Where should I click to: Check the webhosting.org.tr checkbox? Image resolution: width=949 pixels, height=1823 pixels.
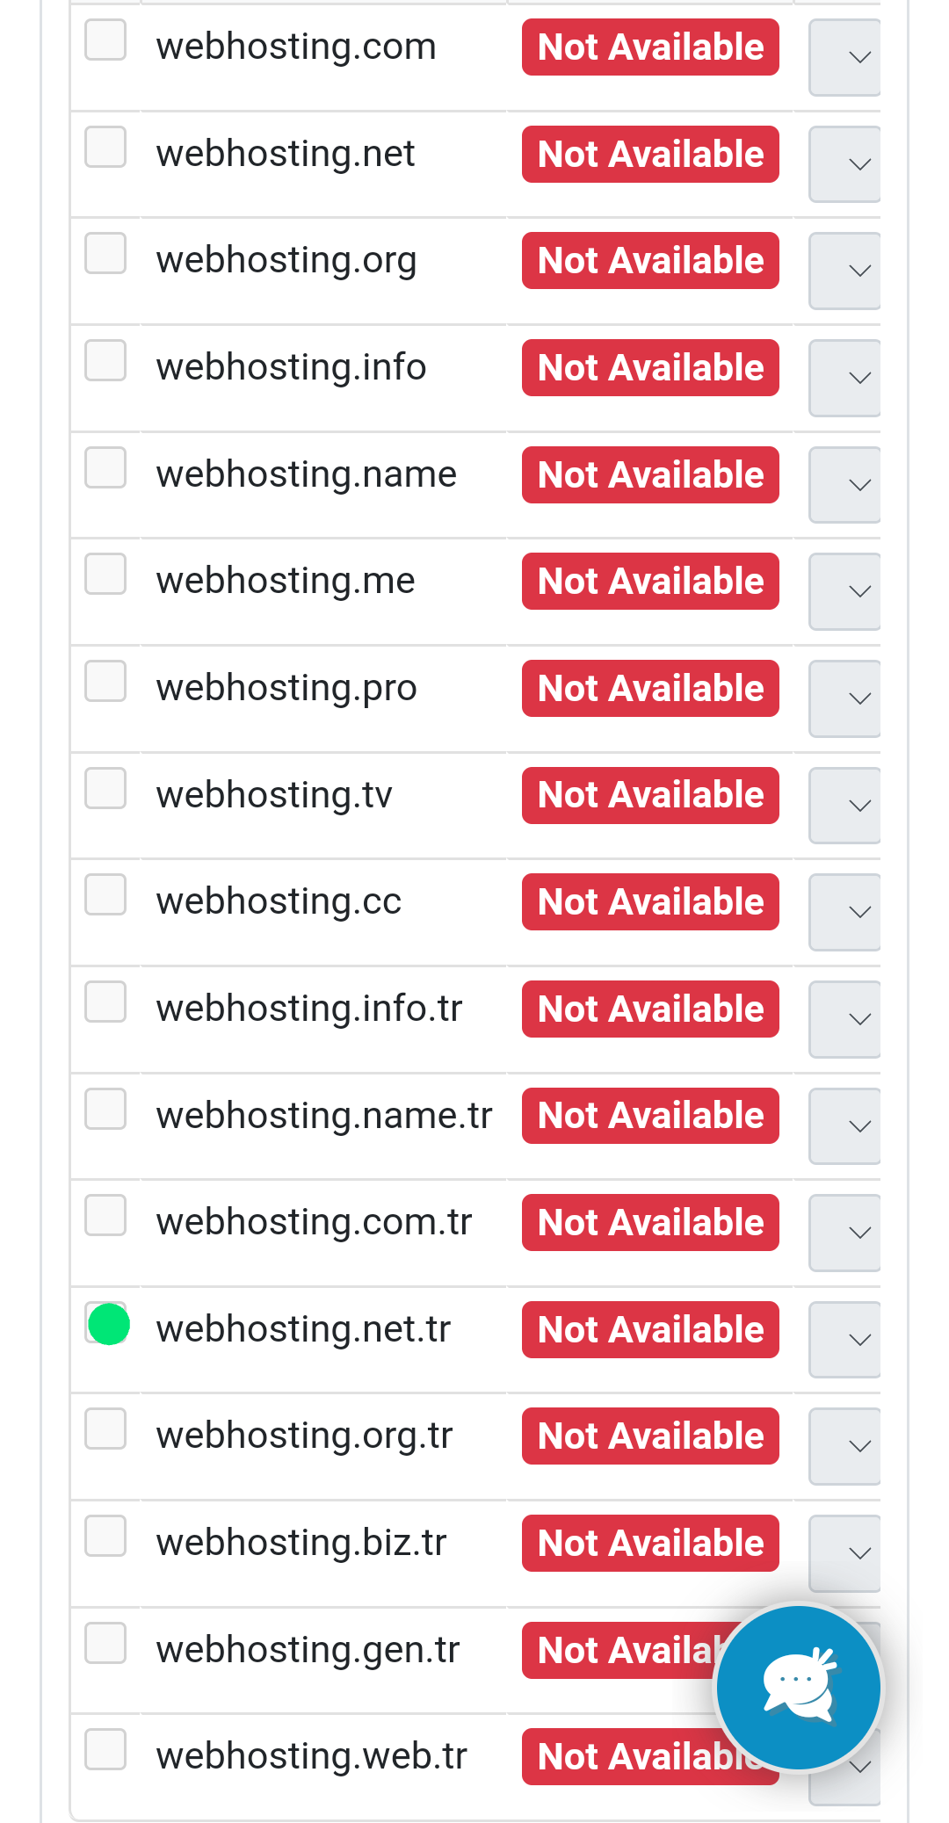tap(105, 1428)
